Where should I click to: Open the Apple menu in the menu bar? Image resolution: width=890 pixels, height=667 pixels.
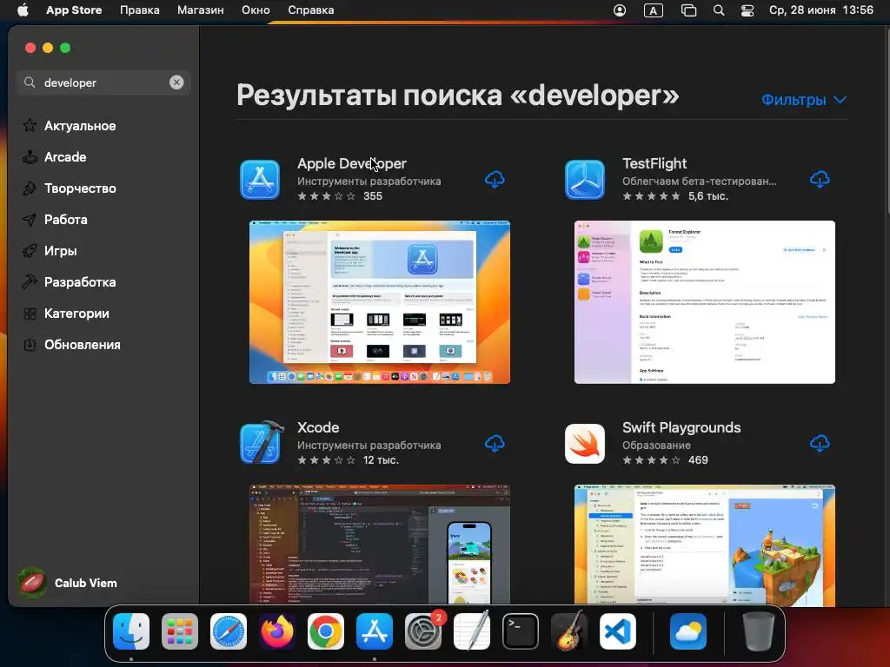23,10
